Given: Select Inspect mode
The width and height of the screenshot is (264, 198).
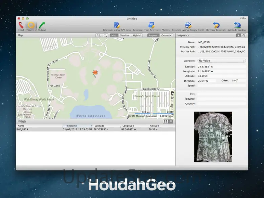Looking at the screenshot, I should (x=153, y=35).
